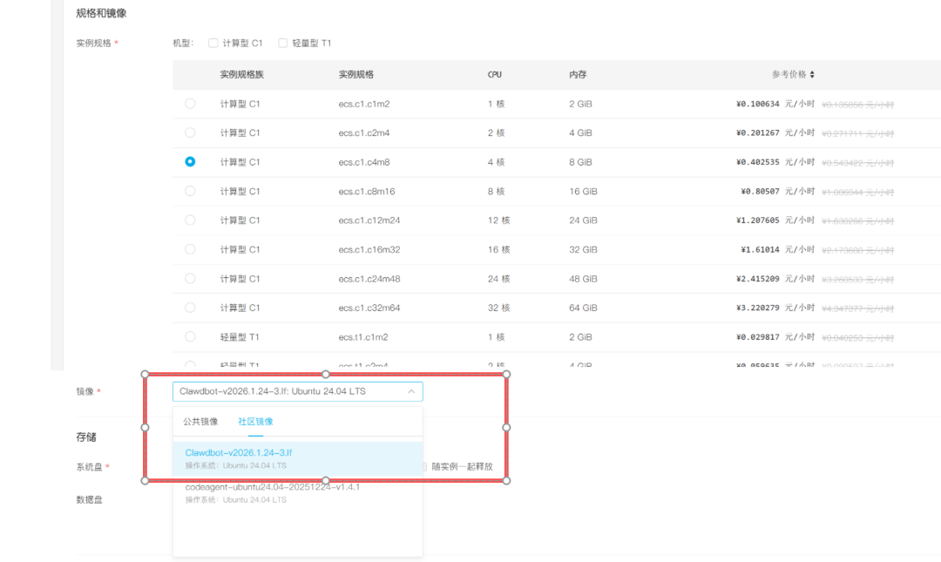Click the 内存 column header
Image resolution: width=941 pixels, height=562 pixels.
[578, 74]
